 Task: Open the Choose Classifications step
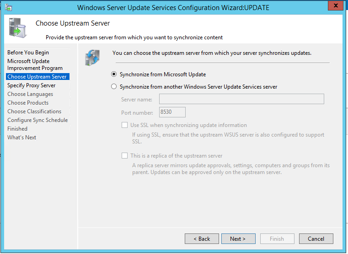pyautogui.click(x=34, y=111)
